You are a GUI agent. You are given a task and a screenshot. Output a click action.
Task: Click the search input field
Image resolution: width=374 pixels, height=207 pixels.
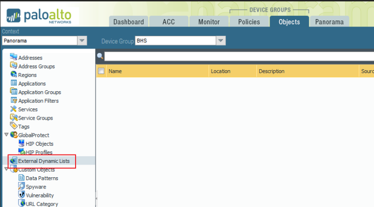tap(239, 56)
